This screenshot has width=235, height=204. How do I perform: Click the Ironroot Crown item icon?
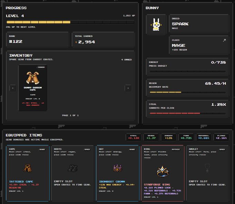click(117, 168)
